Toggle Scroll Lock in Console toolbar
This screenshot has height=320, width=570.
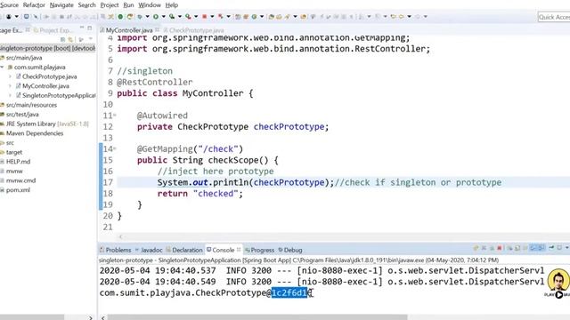click(x=517, y=248)
